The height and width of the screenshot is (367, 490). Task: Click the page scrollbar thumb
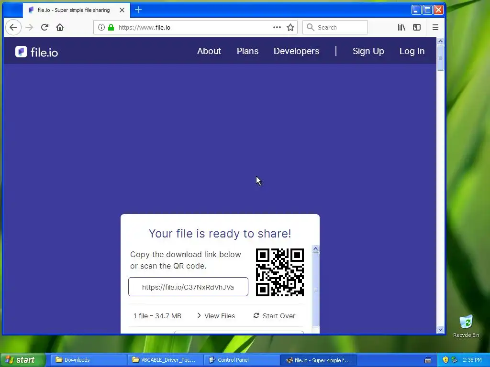click(441, 58)
